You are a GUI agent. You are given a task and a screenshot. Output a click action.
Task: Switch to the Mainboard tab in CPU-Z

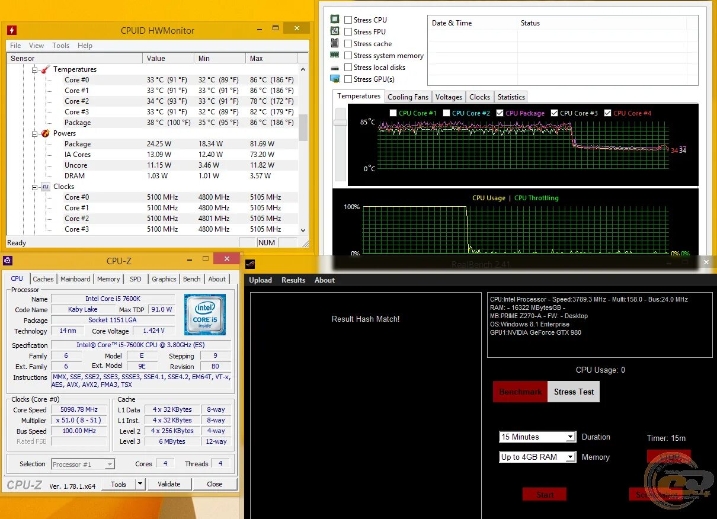pyautogui.click(x=75, y=279)
